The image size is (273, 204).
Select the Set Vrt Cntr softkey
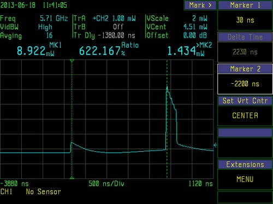(x=245, y=101)
